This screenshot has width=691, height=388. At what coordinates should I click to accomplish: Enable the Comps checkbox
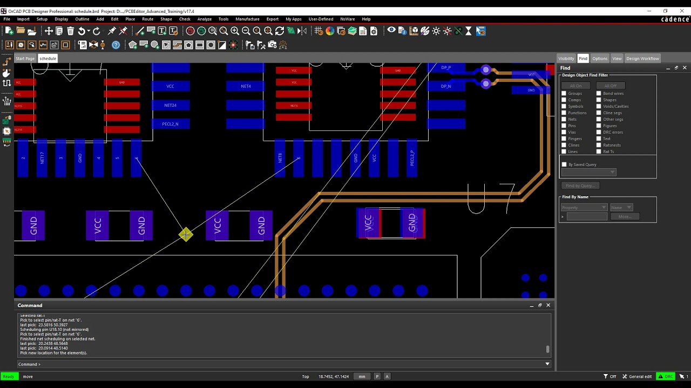tap(564, 100)
